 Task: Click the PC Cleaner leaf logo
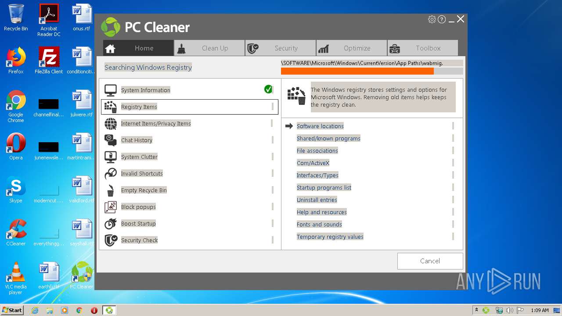(x=111, y=27)
